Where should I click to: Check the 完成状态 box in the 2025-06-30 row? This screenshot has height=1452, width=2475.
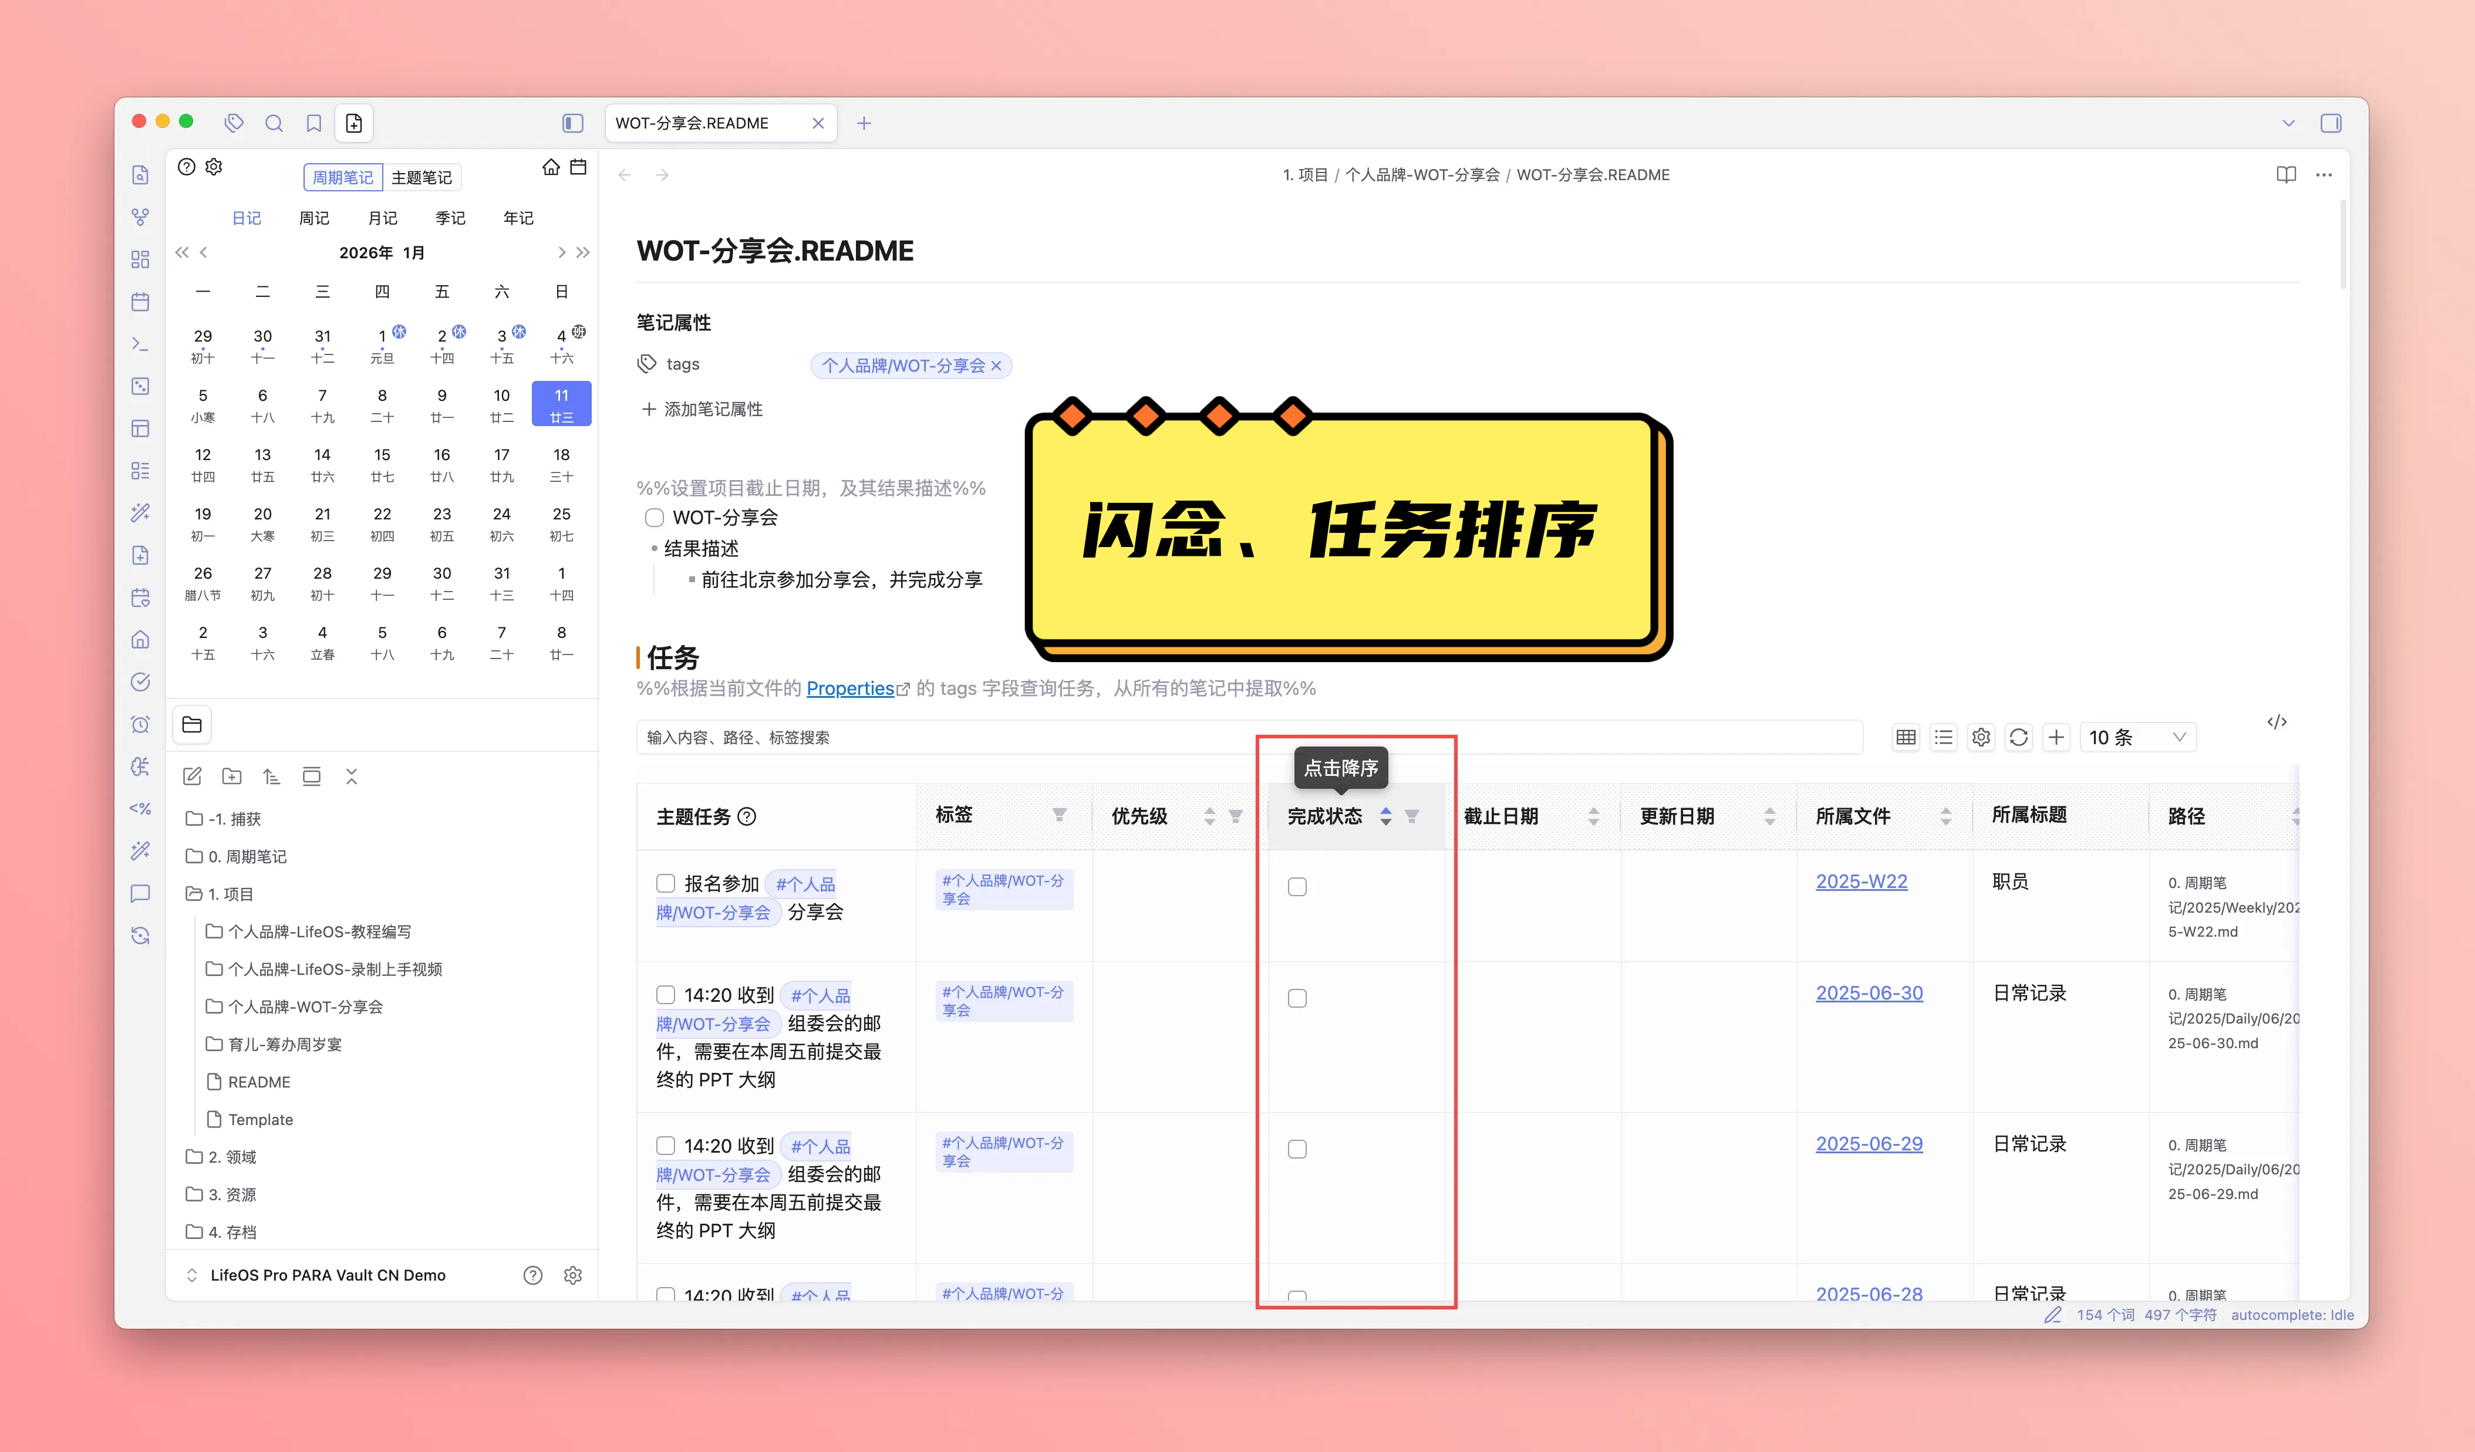[x=1296, y=998]
